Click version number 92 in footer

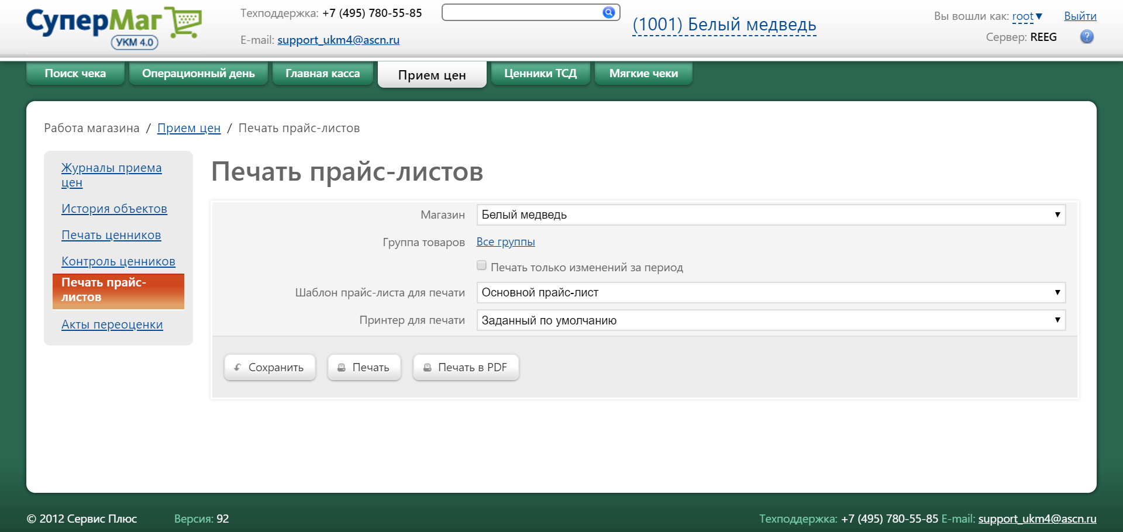coord(223,519)
